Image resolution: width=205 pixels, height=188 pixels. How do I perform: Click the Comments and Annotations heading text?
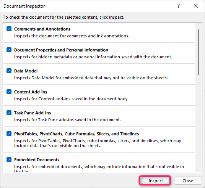tap(42, 29)
